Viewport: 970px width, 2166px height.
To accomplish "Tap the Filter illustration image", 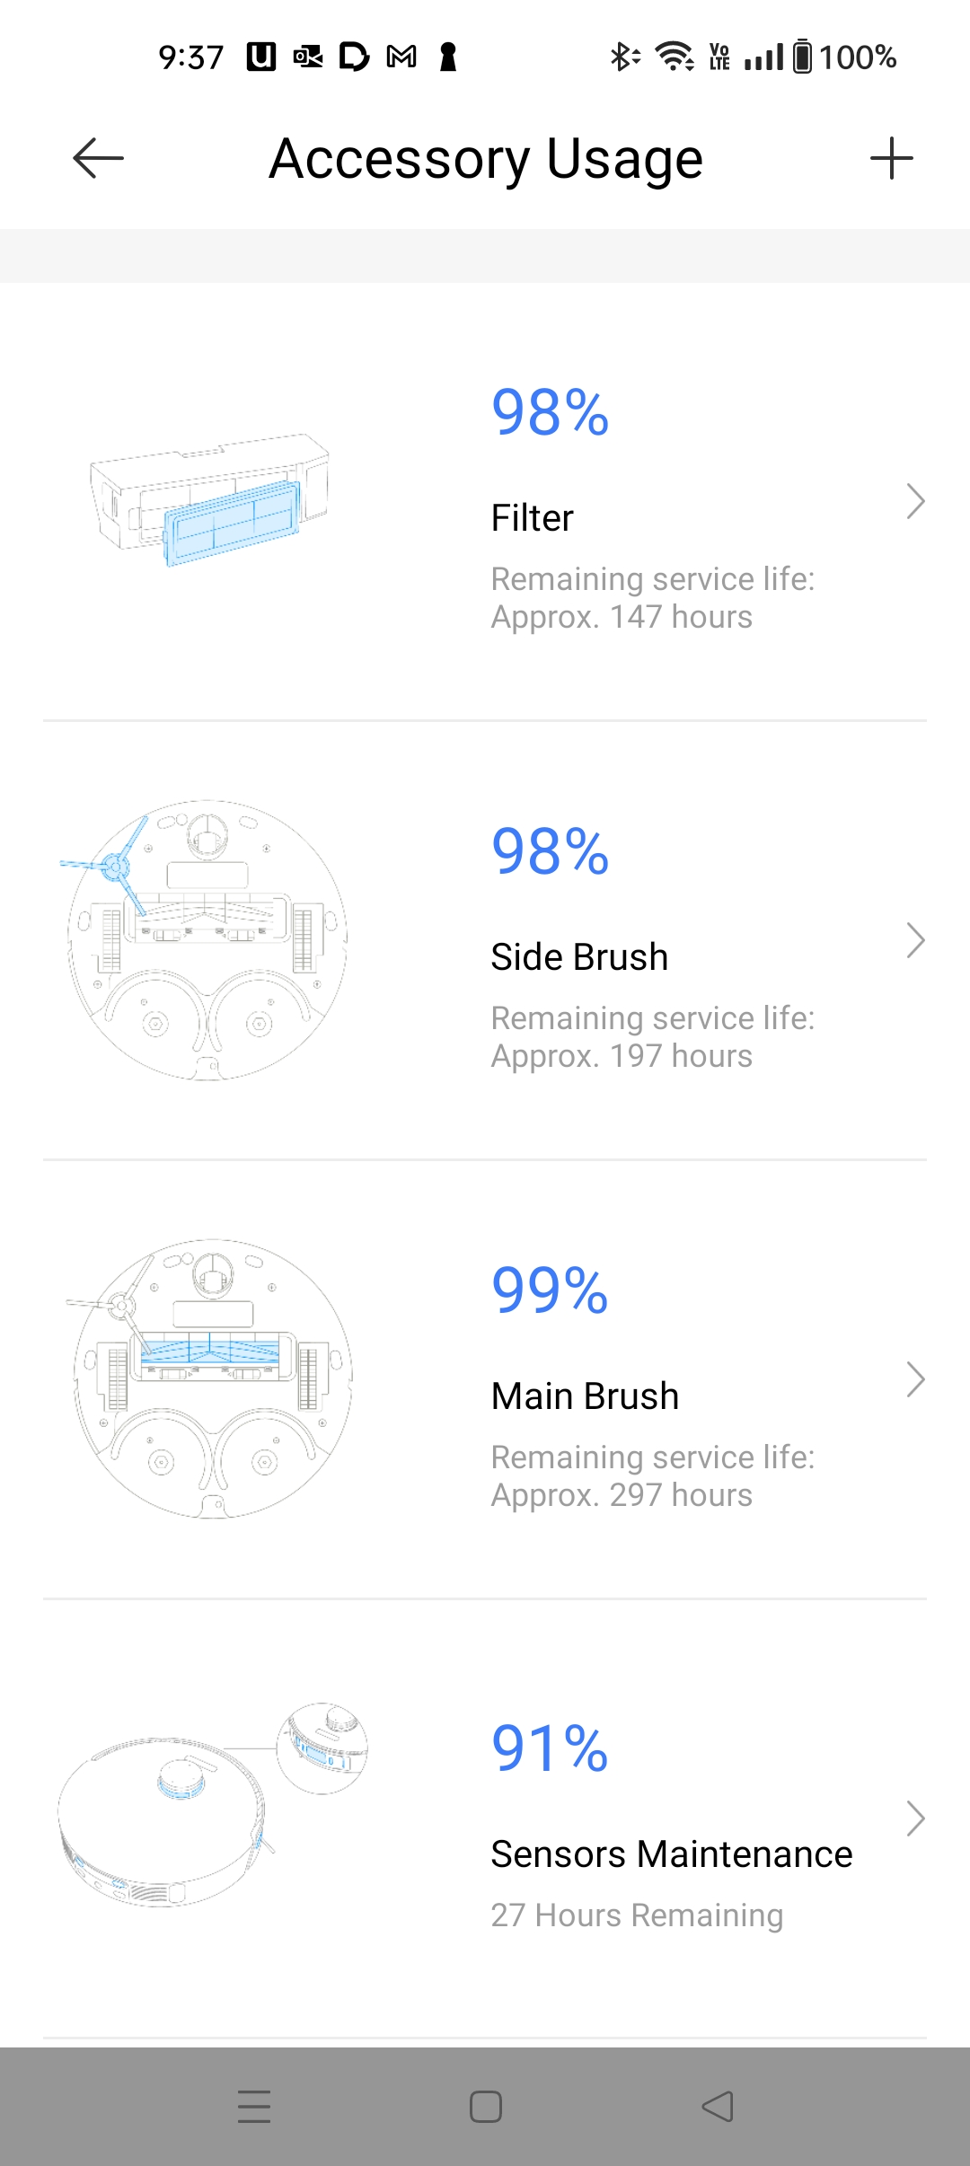I will (x=210, y=500).
